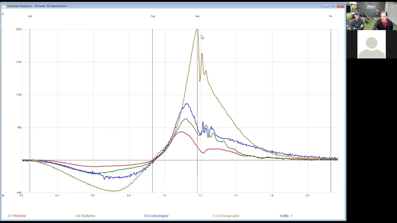Click the 2.0 x-axis time label
Image resolution: width=397 pixels, height=223 pixels.
307,195
